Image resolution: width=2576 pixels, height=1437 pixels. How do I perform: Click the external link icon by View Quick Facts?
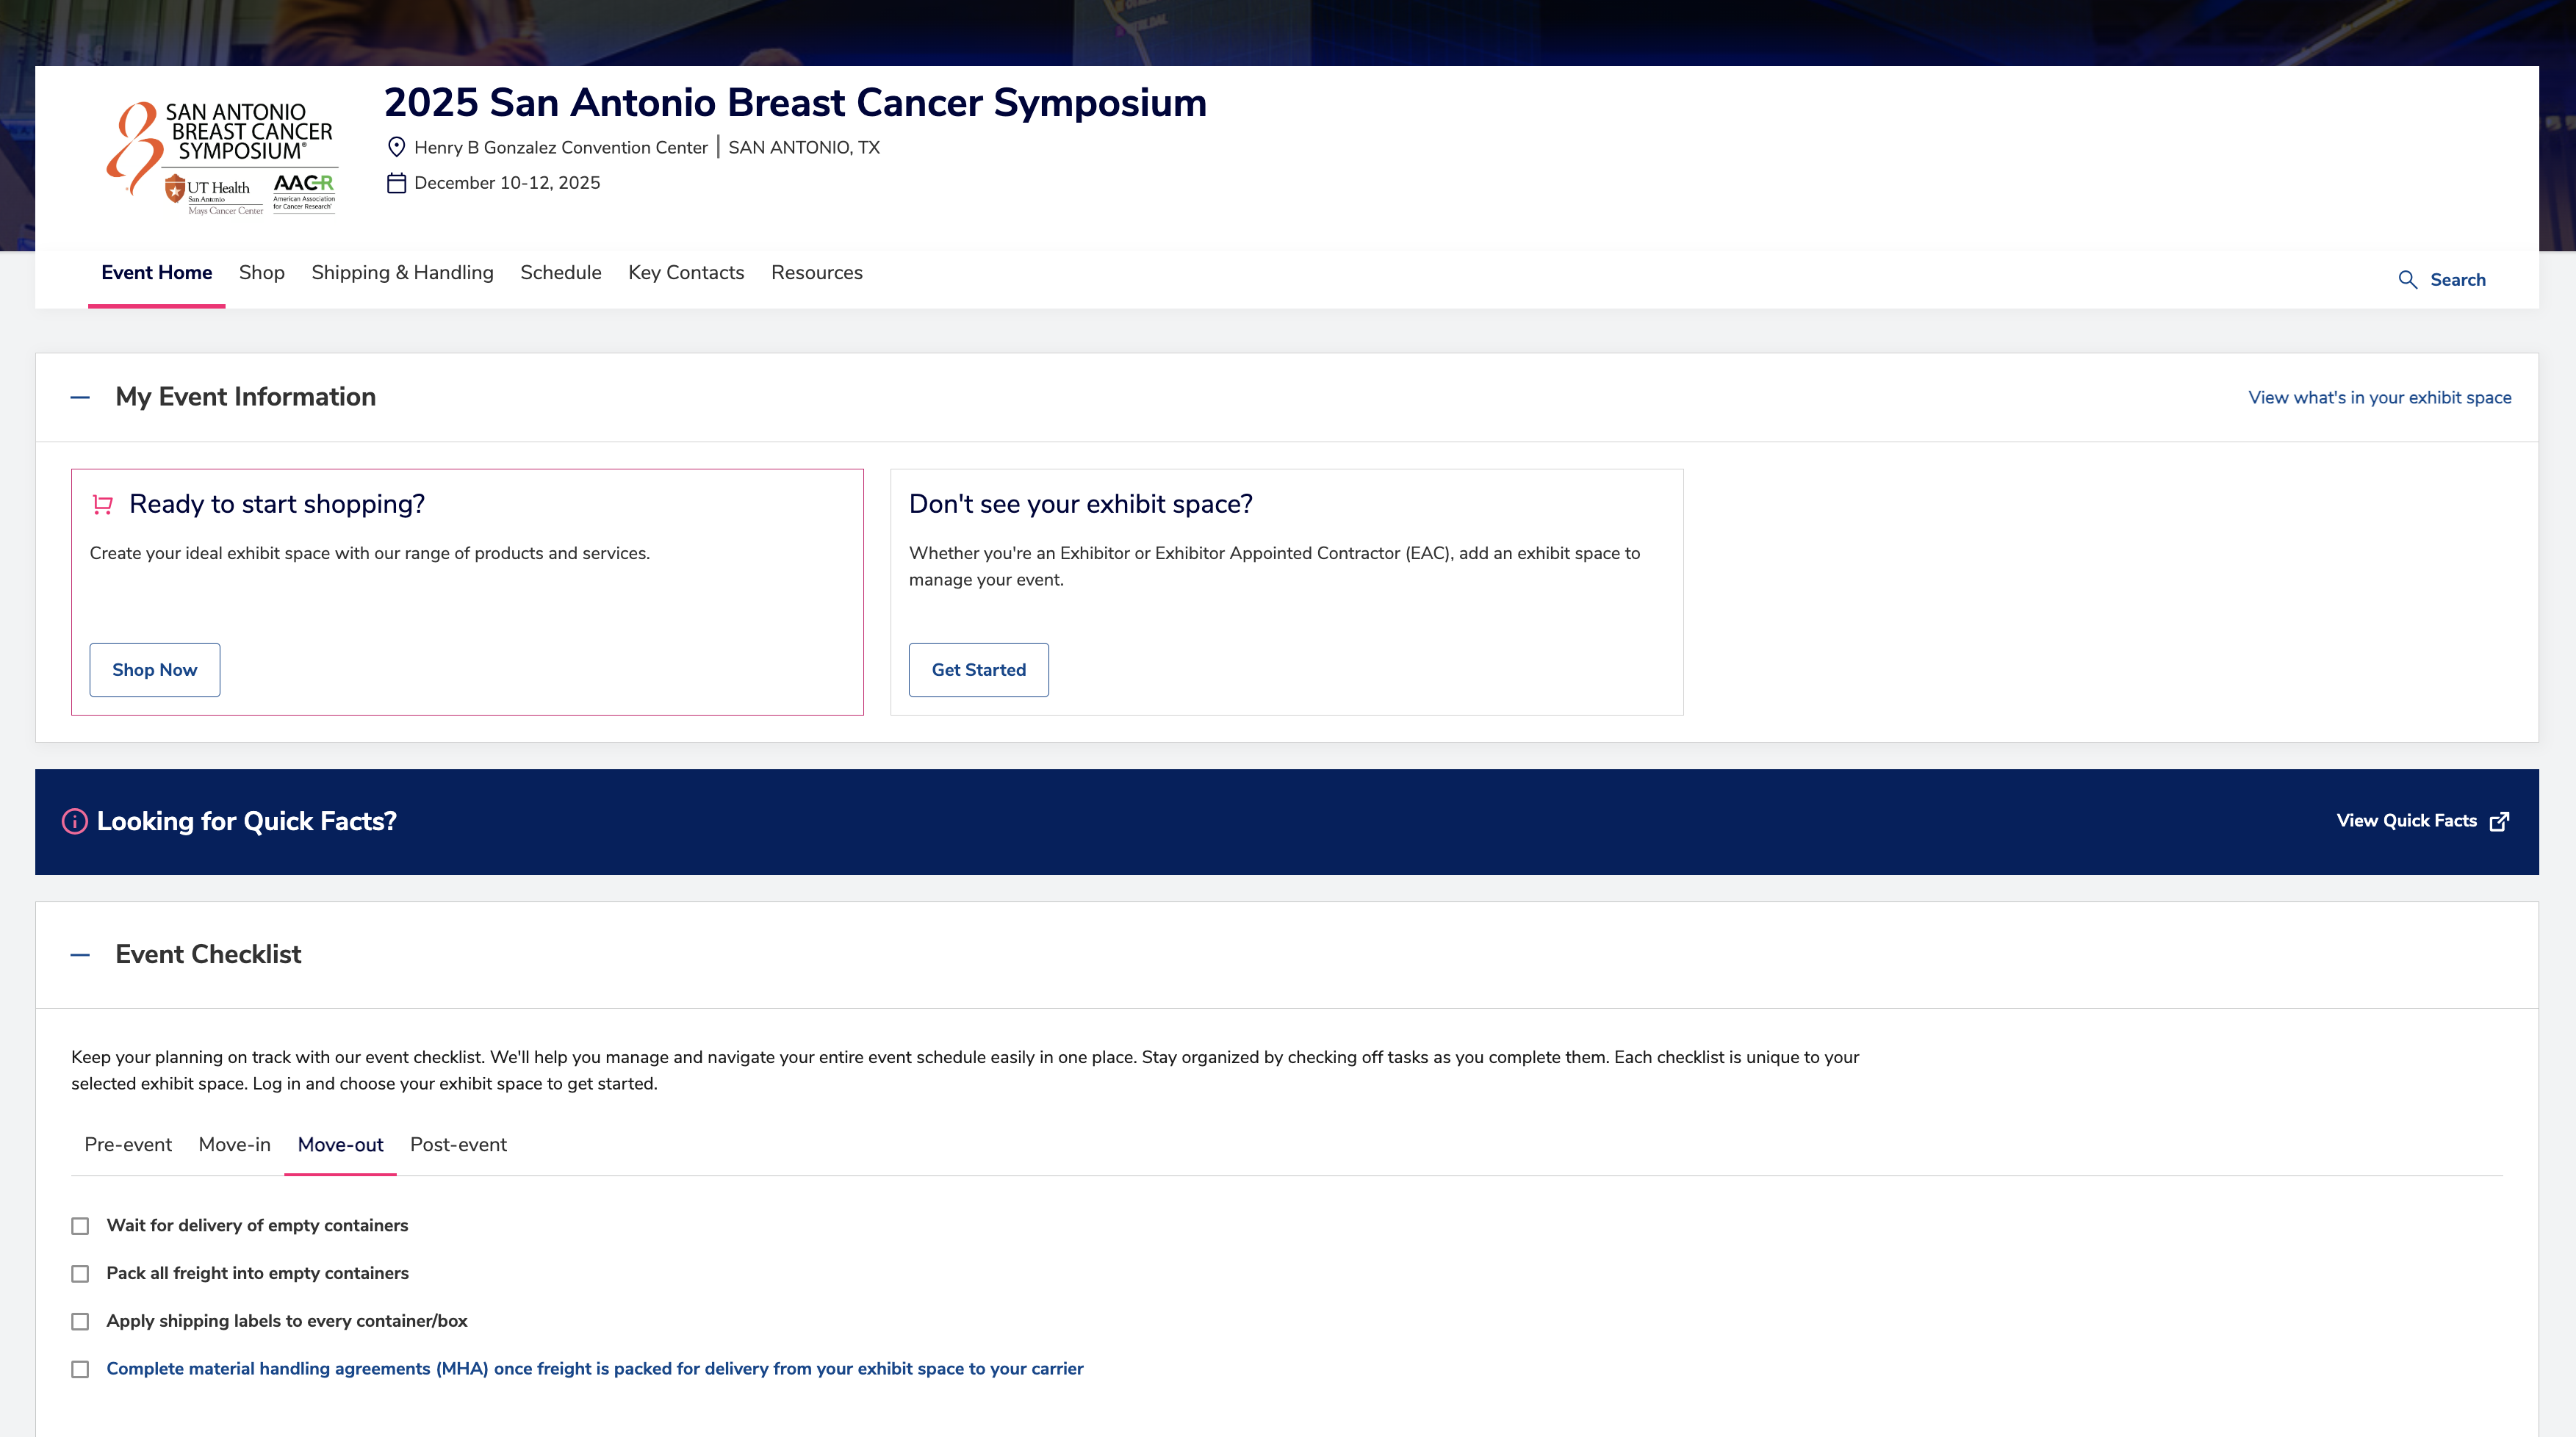pos(2500,821)
